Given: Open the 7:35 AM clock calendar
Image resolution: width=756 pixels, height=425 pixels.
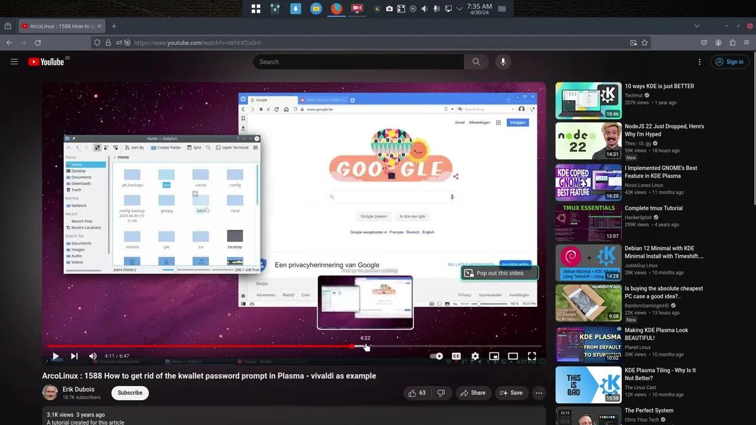Looking at the screenshot, I should pyautogui.click(x=479, y=8).
